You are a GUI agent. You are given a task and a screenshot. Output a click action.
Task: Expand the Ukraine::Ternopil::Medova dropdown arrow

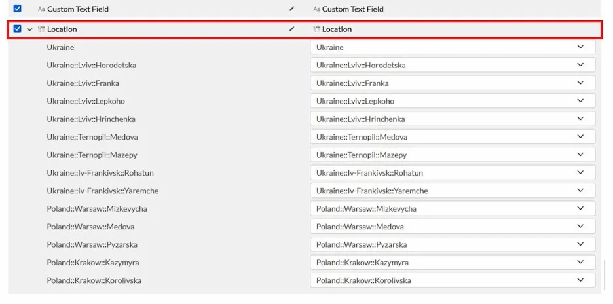(580, 136)
